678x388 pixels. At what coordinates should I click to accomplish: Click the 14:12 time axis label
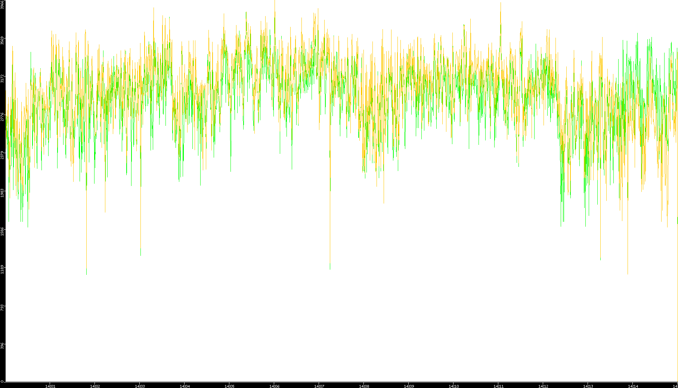[x=543, y=386]
